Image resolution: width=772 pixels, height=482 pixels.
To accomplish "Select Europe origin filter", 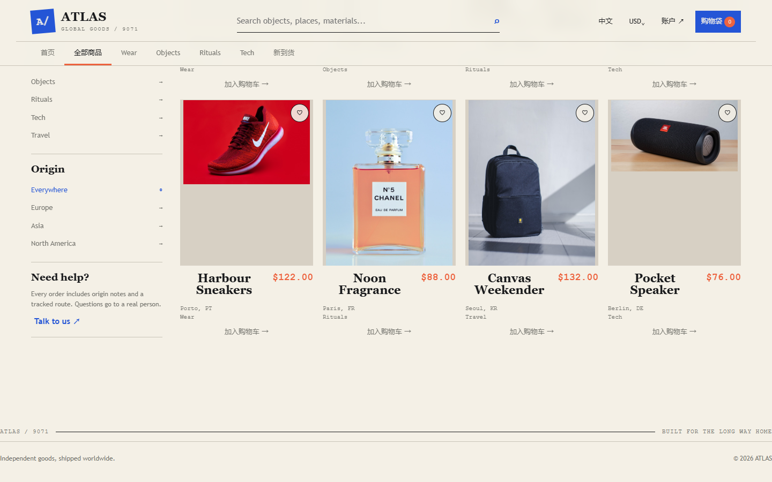I will [96, 208].
